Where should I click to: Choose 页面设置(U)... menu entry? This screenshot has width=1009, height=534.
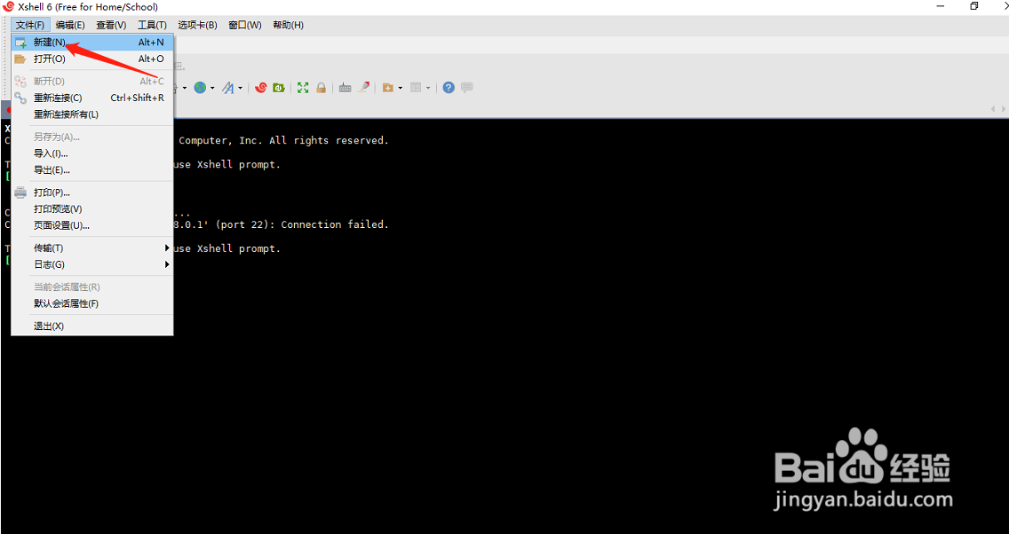pos(92,225)
